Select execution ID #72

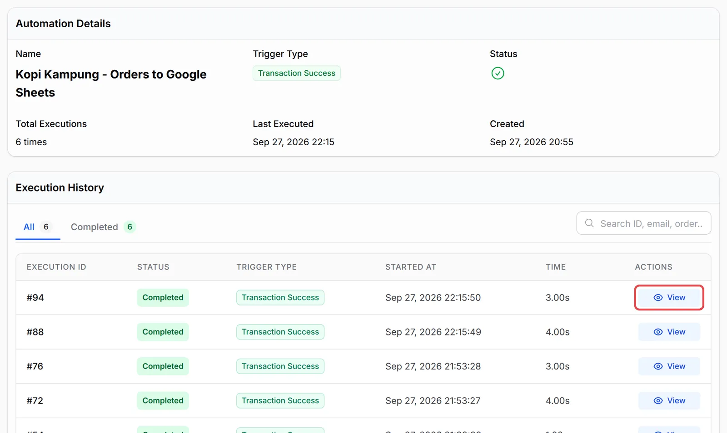point(35,401)
